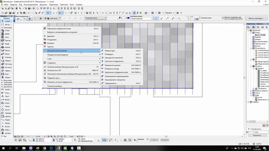The image size is (269, 151).
Task: Select the 1. 1 этаж story in Navigator
Action: [261, 35]
